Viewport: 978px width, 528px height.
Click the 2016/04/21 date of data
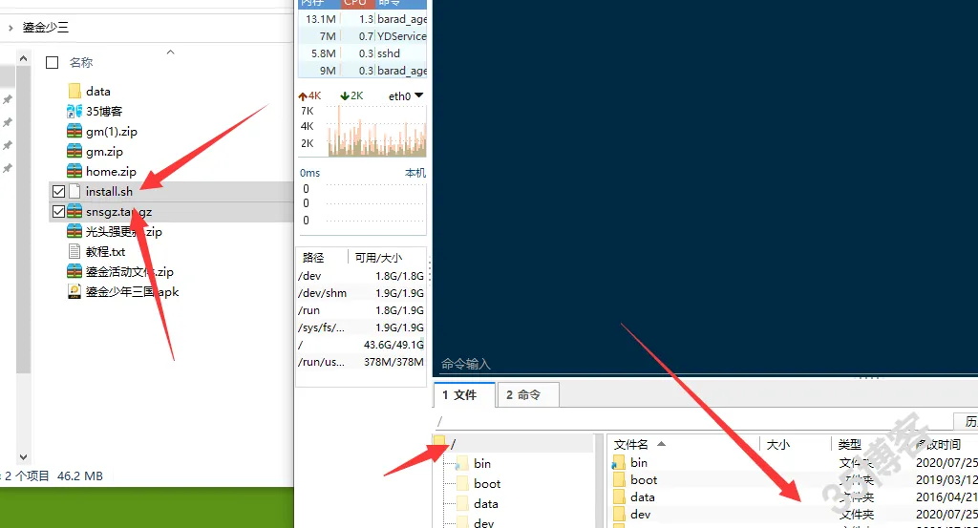(x=946, y=496)
